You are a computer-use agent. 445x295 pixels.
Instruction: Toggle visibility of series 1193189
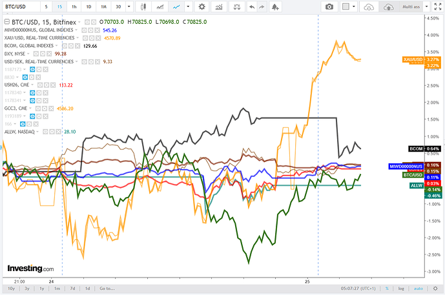[32, 116]
